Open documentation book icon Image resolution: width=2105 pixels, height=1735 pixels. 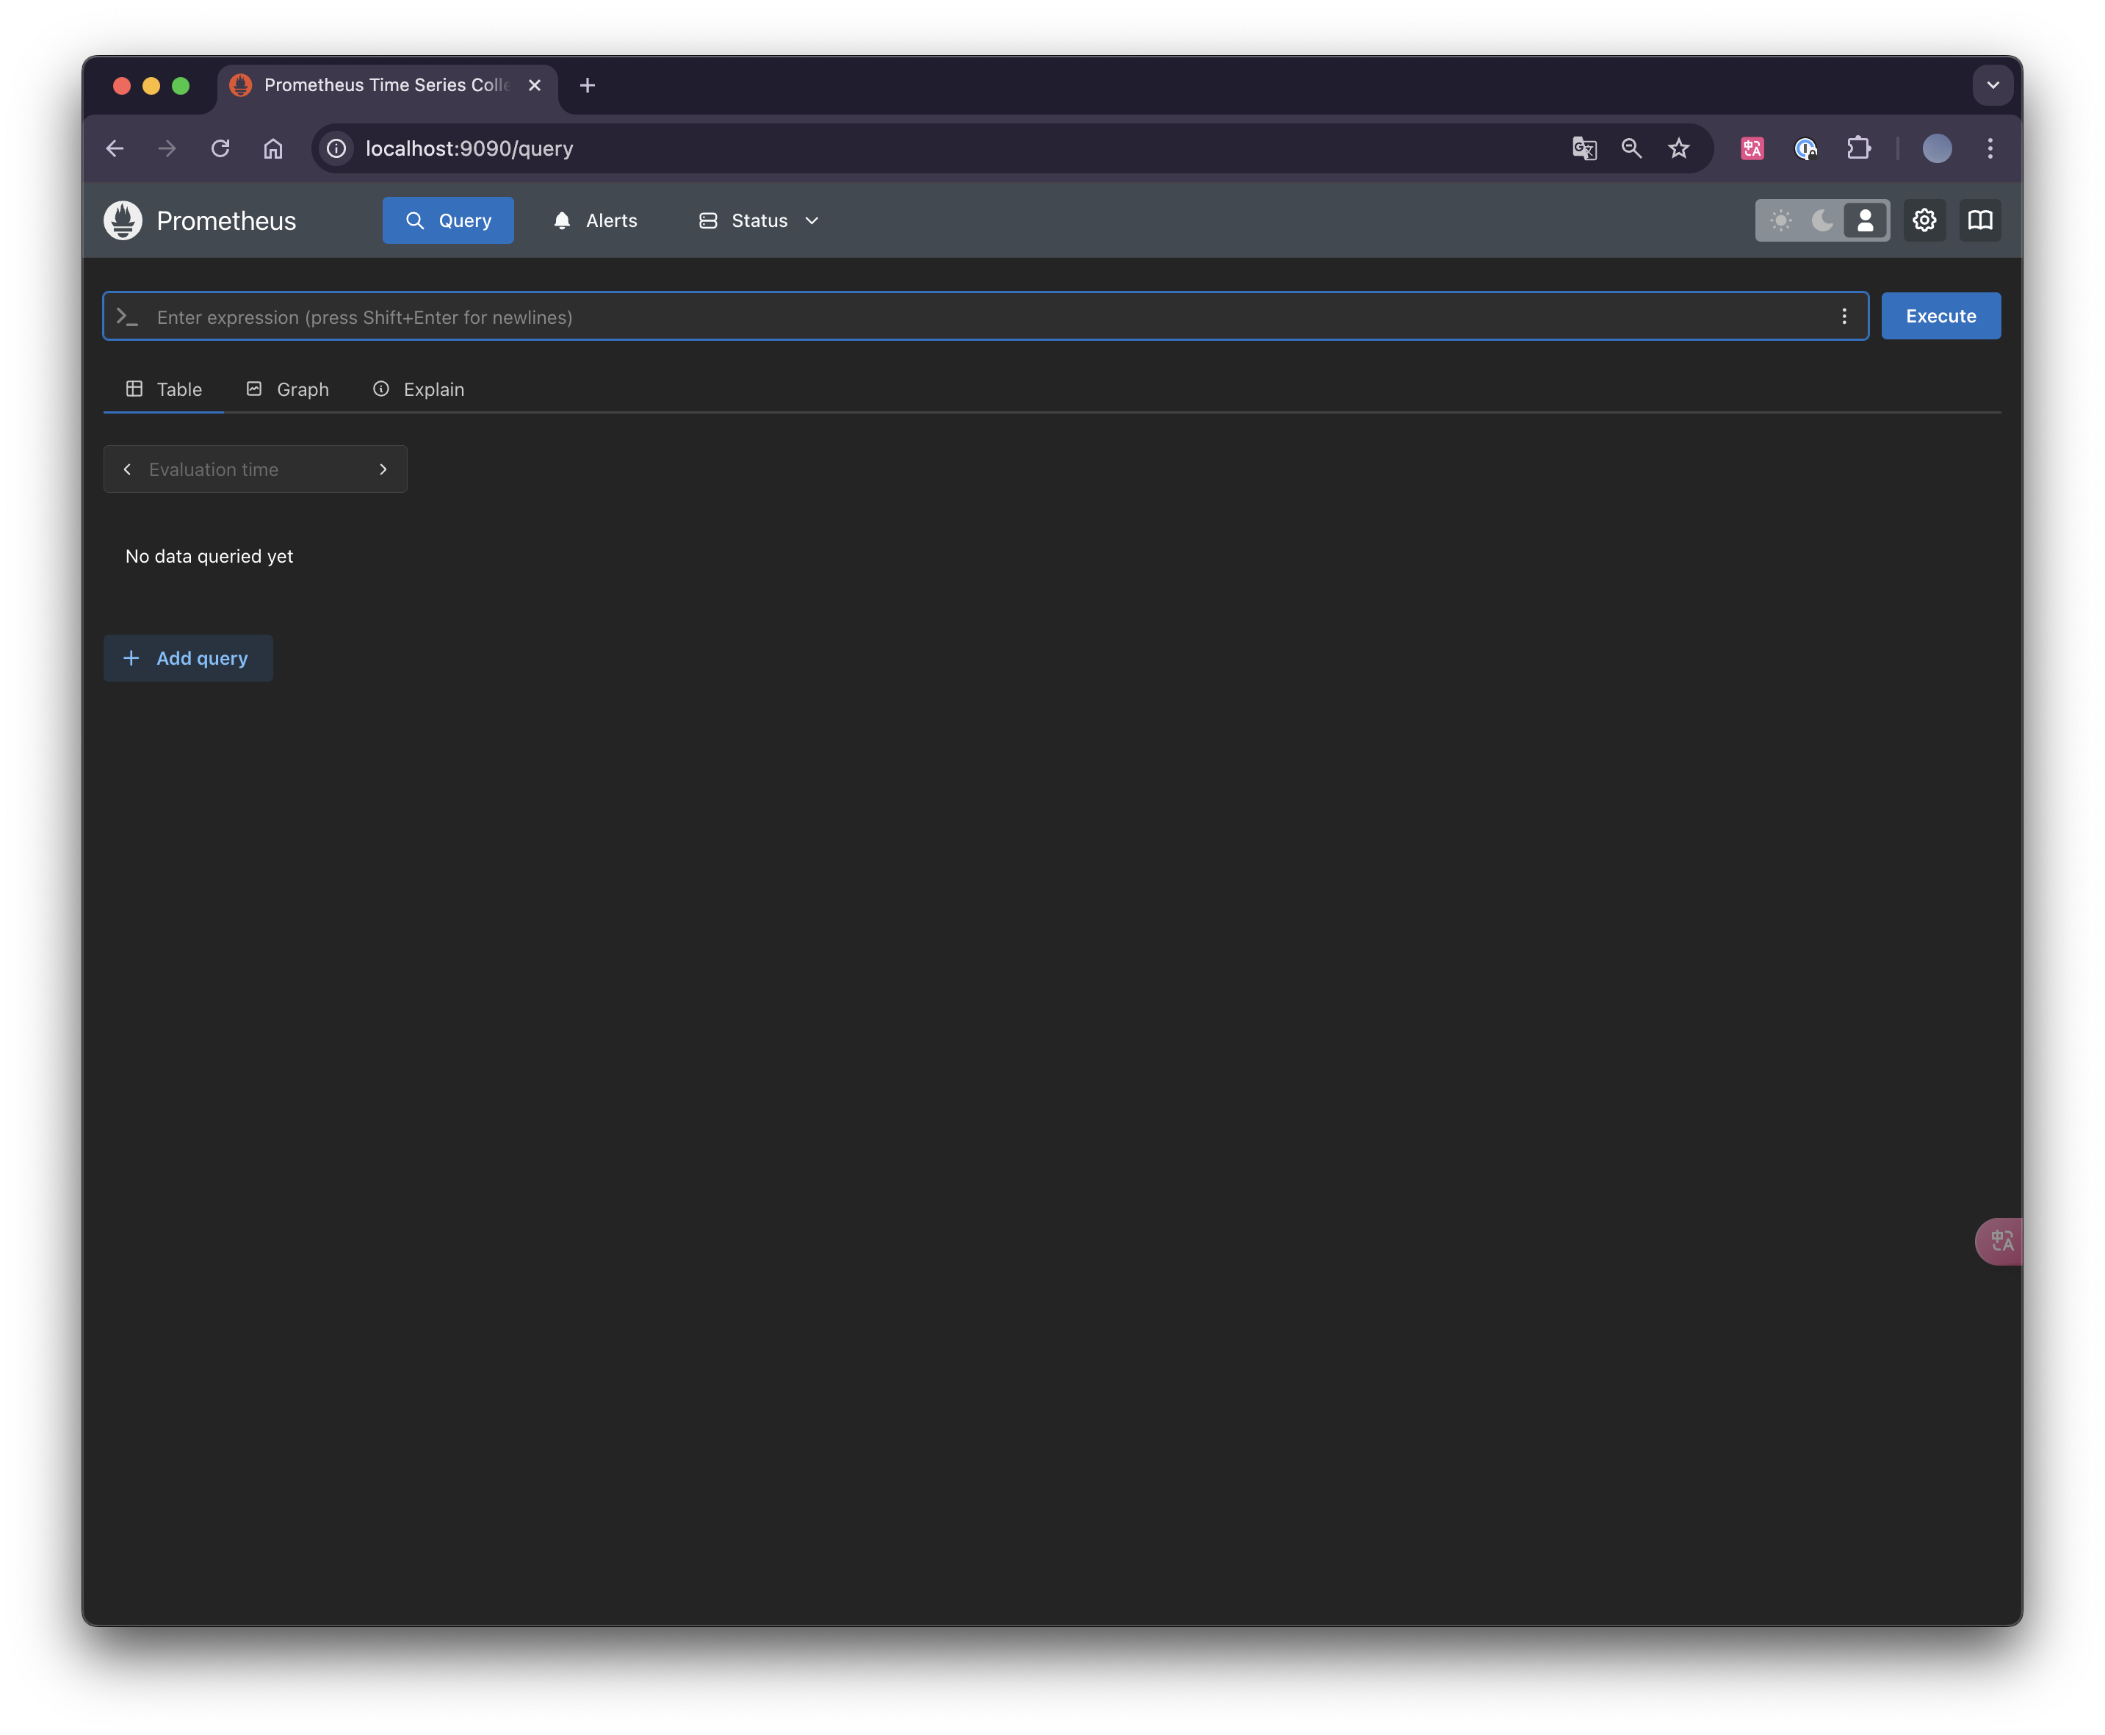(x=1979, y=220)
